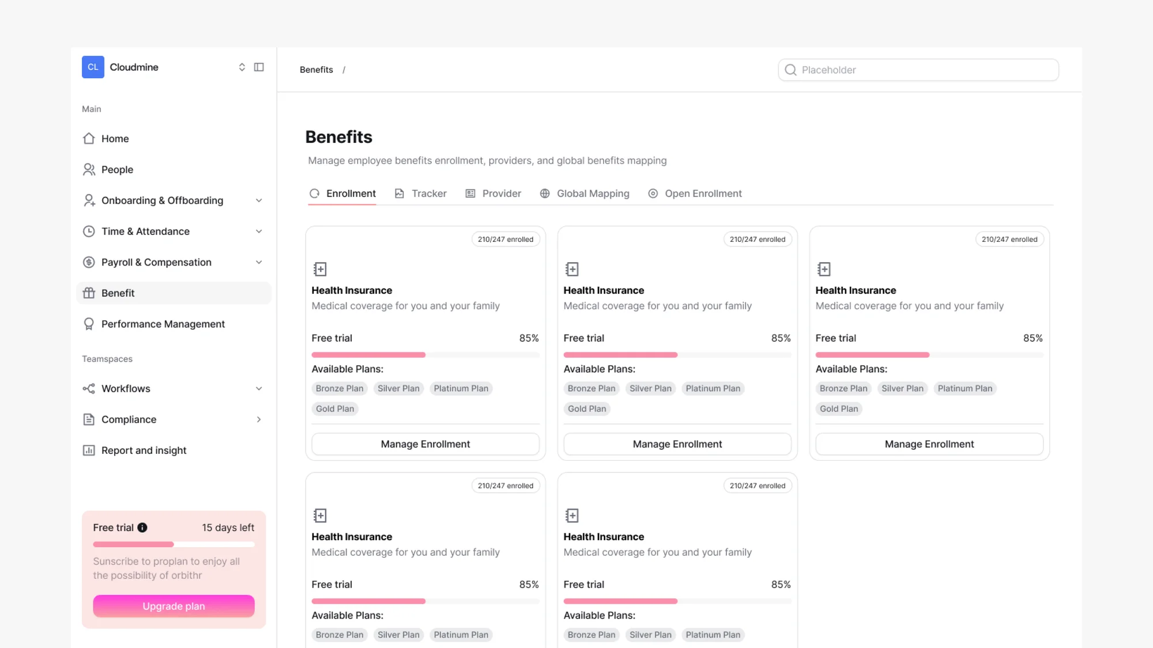Select the Provider tab
The image size is (1153, 648).
pyautogui.click(x=493, y=194)
